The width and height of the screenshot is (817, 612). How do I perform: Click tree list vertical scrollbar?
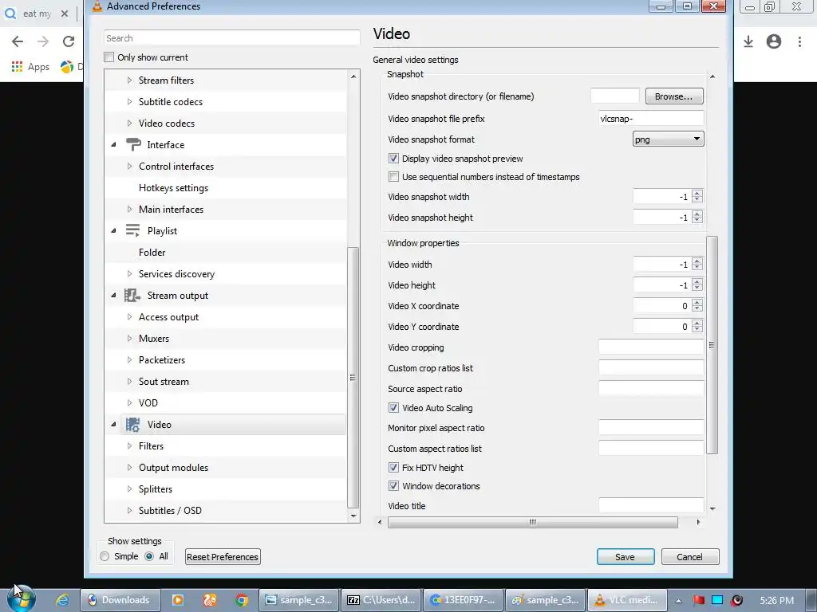click(353, 378)
